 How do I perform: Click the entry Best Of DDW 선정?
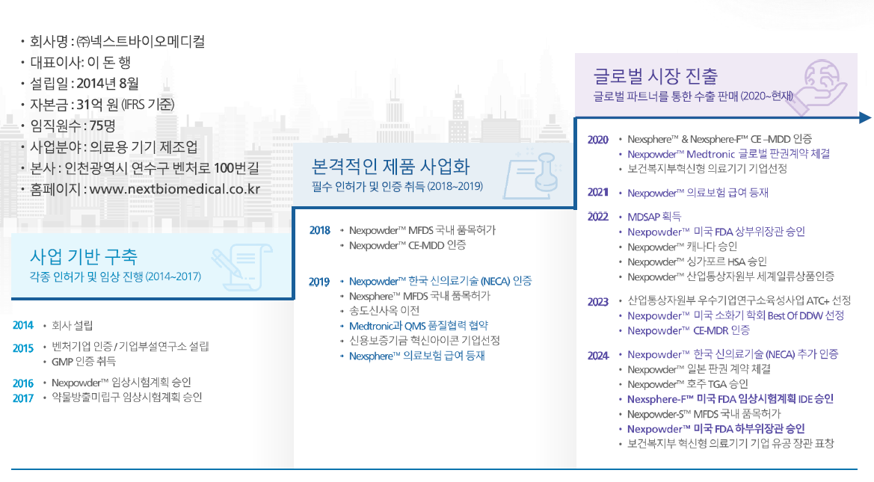(805, 315)
